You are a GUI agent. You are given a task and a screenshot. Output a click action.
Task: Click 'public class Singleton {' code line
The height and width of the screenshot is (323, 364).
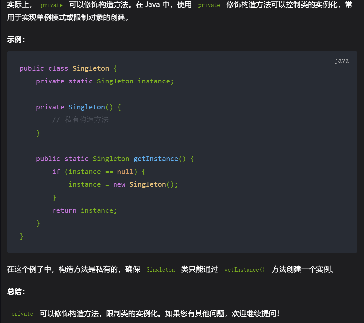68,68
